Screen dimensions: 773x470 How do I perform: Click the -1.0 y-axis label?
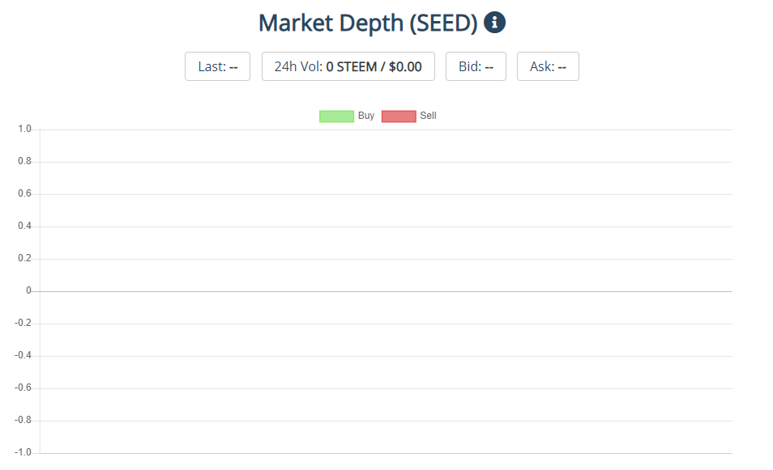[x=23, y=452]
